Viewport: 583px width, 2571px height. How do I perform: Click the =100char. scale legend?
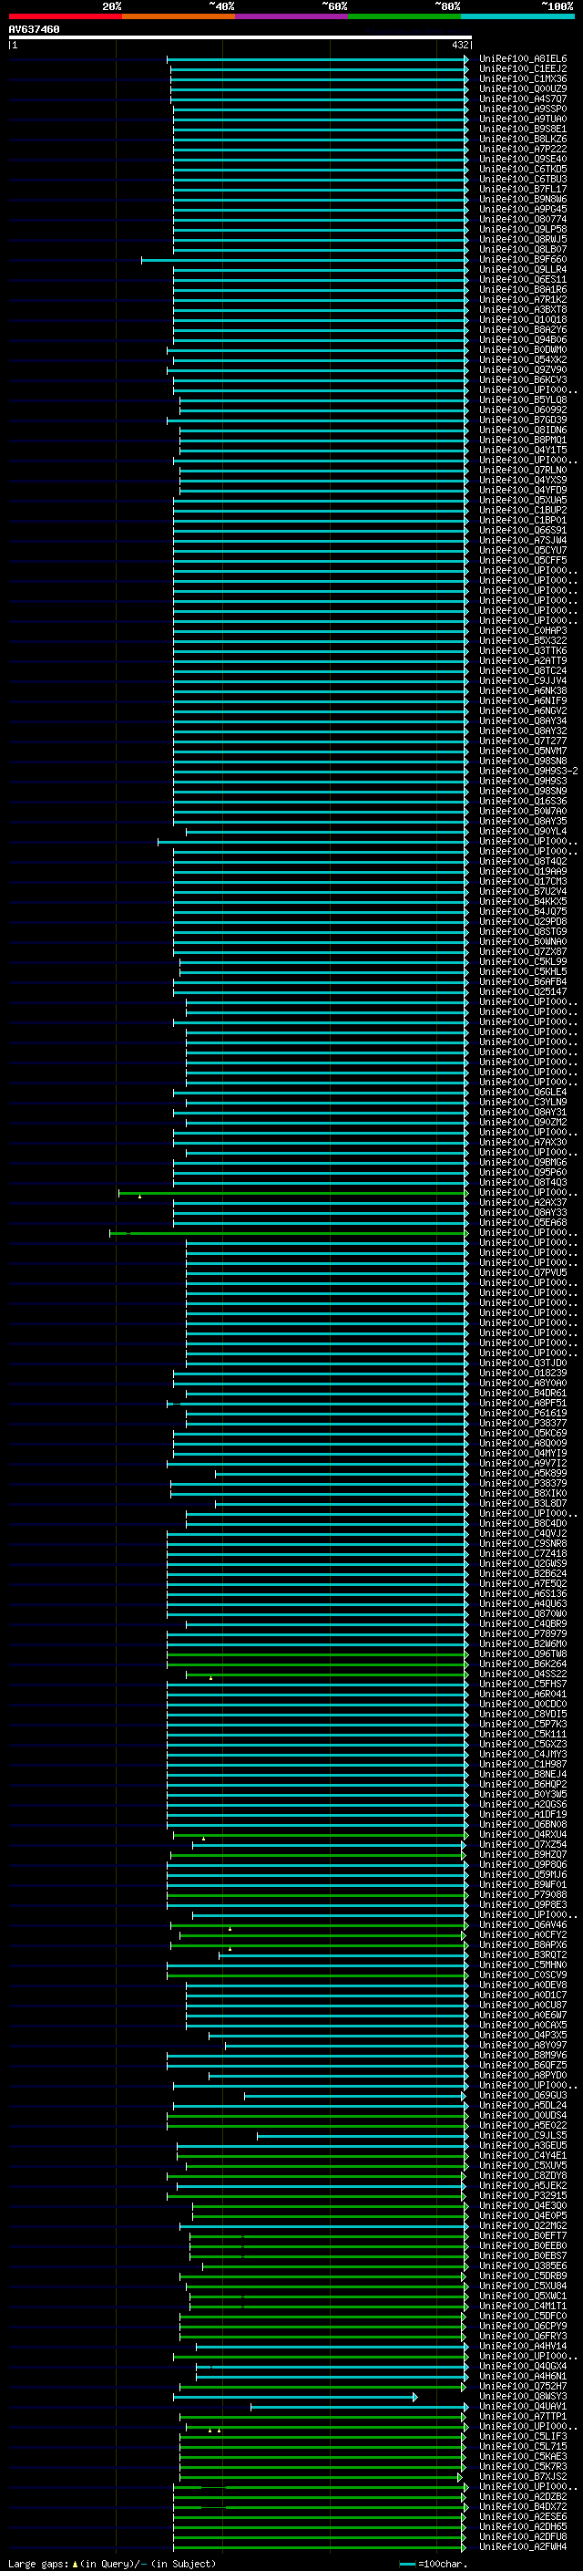click(434, 2564)
